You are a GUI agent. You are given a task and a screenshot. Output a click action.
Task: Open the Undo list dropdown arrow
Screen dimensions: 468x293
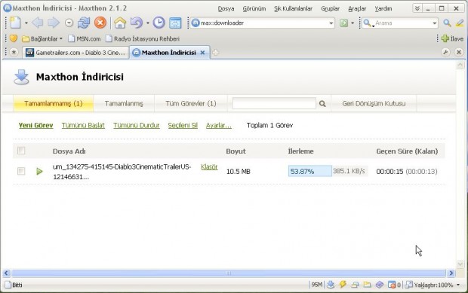click(147, 23)
